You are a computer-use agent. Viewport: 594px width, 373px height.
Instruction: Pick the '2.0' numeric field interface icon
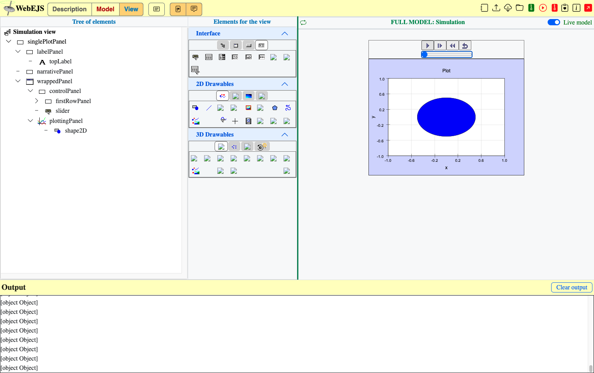(x=235, y=57)
